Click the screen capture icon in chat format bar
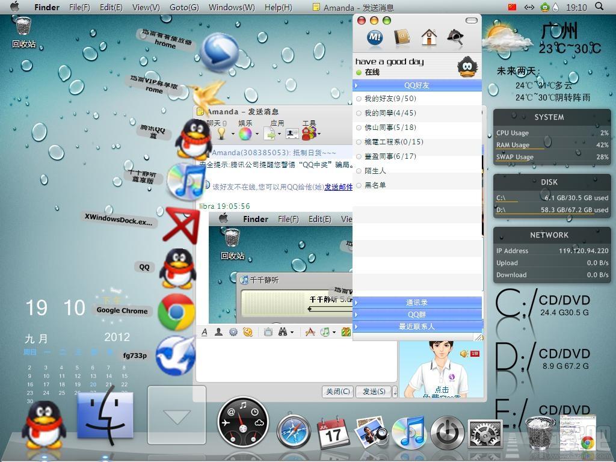Screen dimensions: 616x462 point(268,332)
